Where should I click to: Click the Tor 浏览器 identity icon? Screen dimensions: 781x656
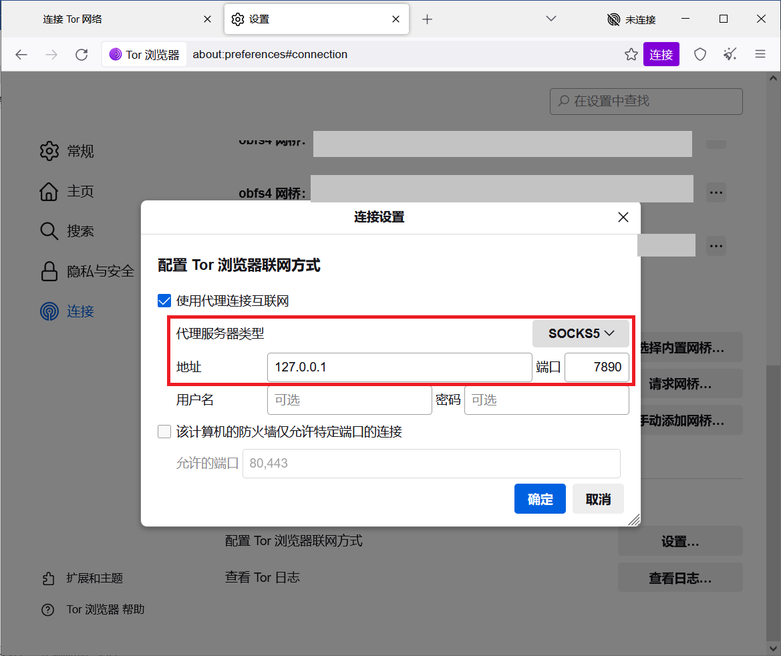click(144, 54)
